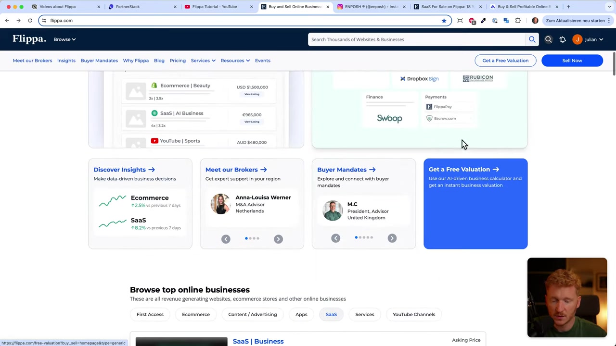This screenshot has height=346, width=616.
Task: Click the orange J user avatar
Action: click(x=577, y=39)
